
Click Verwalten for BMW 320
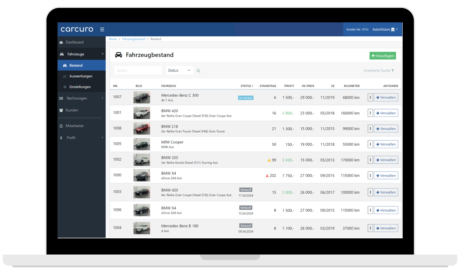point(386,160)
